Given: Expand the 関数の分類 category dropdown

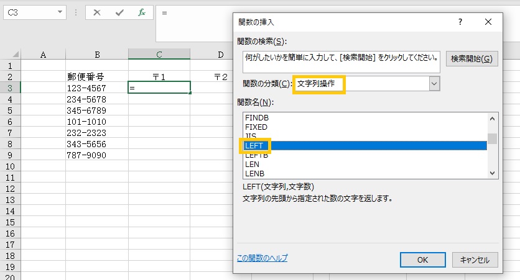Looking at the screenshot, I should 434,84.
